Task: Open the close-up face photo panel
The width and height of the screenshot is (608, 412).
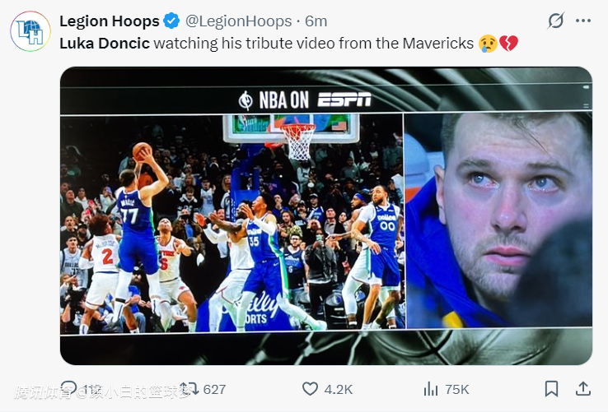Action: click(498, 222)
